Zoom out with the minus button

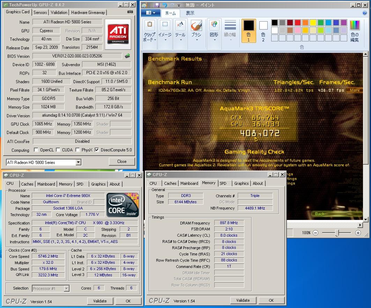pos(316,233)
